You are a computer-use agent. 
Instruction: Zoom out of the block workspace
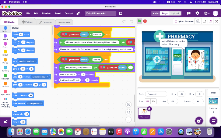(x=129, y=112)
